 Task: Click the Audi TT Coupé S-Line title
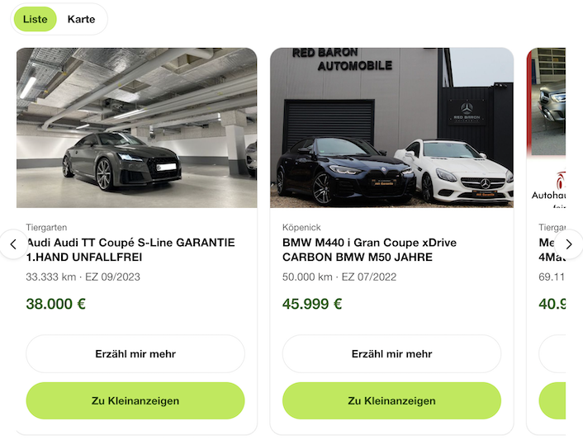click(130, 250)
